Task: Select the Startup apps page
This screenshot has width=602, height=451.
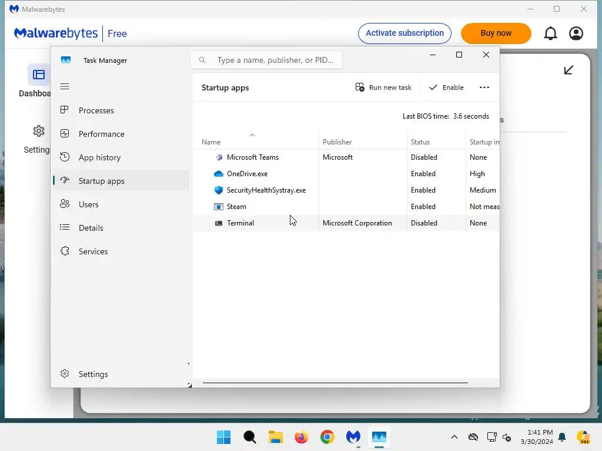Action: 121,181
